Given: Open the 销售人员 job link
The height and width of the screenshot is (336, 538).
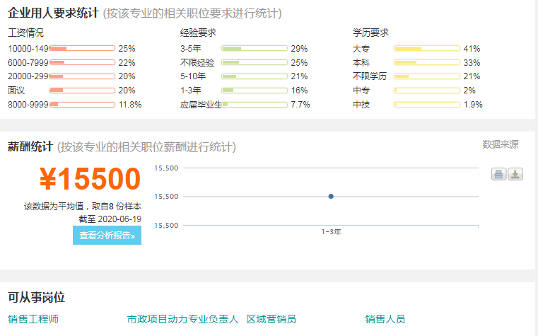Looking at the screenshot, I should coord(385,319).
